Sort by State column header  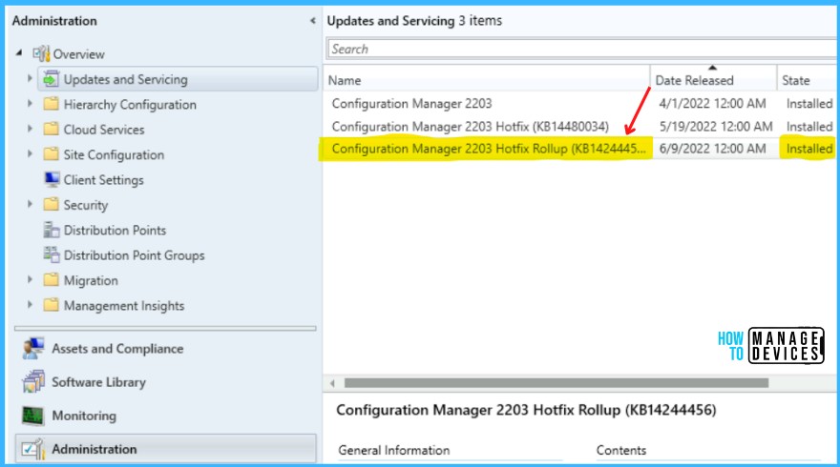(808, 80)
